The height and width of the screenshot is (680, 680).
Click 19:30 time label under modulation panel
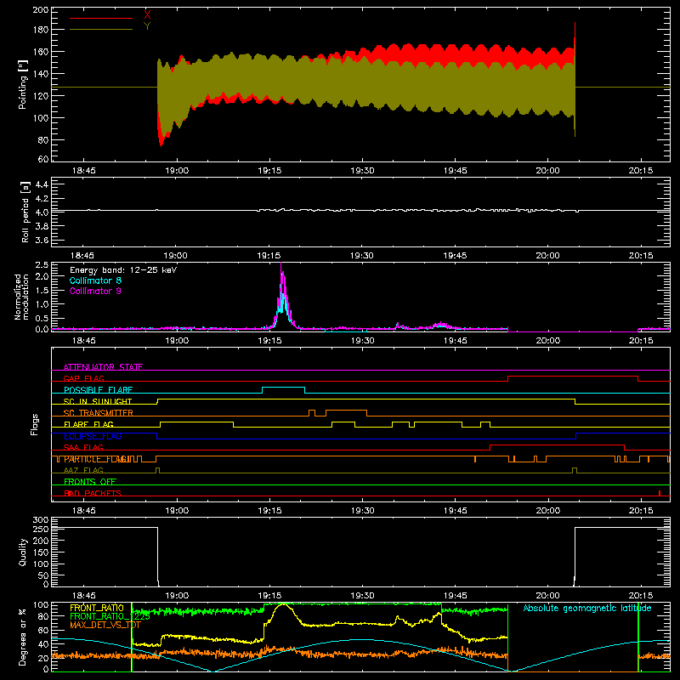click(363, 341)
